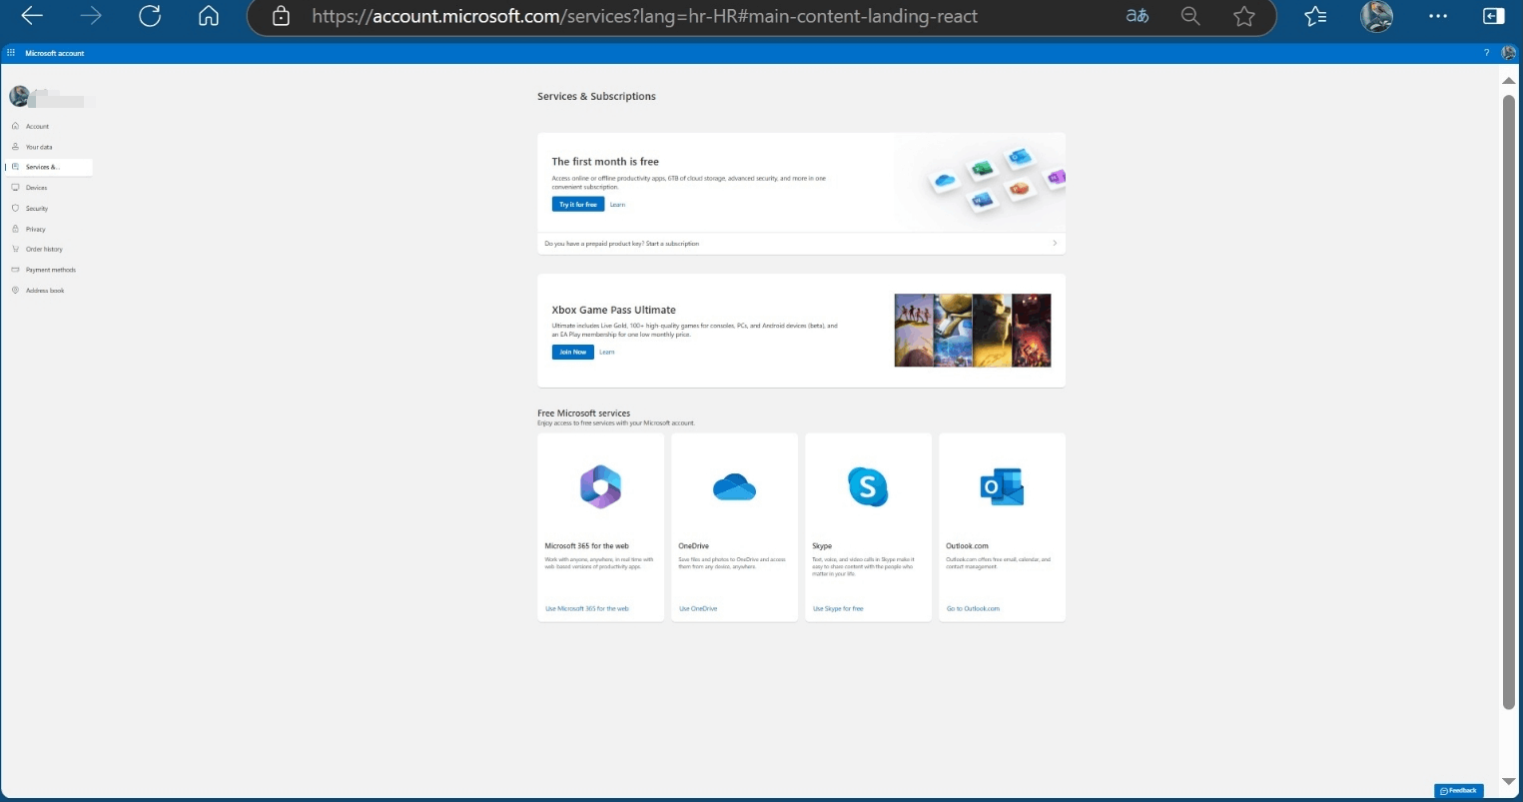Click the Go to Outlook.com link

click(x=973, y=608)
